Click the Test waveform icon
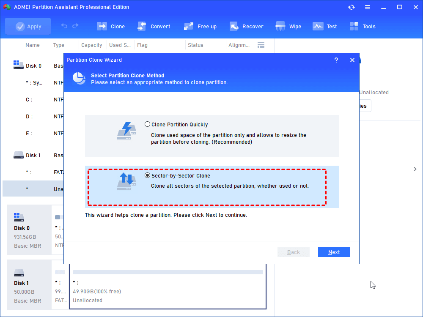Image resolution: width=423 pixels, height=317 pixels. click(x=318, y=26)
